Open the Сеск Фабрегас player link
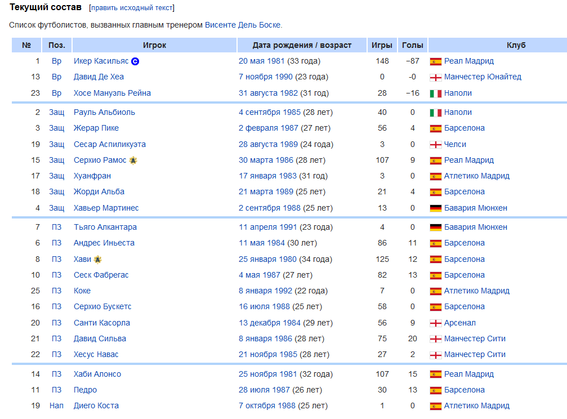This screenshot has height=419, width=567. (101, 275)
